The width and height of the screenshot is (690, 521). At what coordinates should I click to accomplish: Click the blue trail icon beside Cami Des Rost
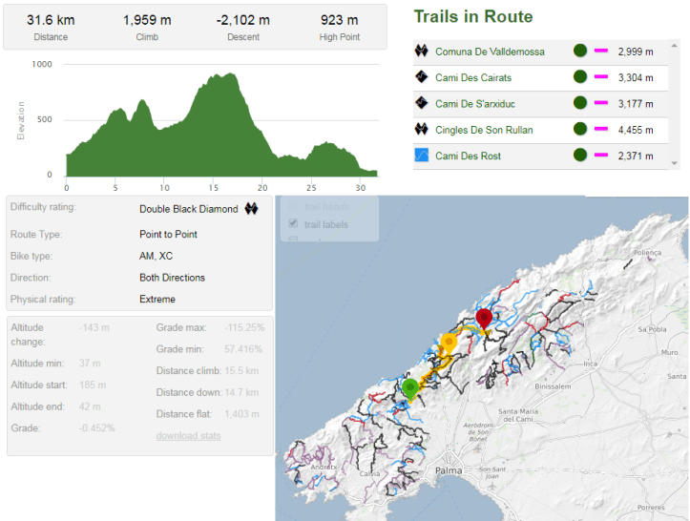[x=421, y=156]
